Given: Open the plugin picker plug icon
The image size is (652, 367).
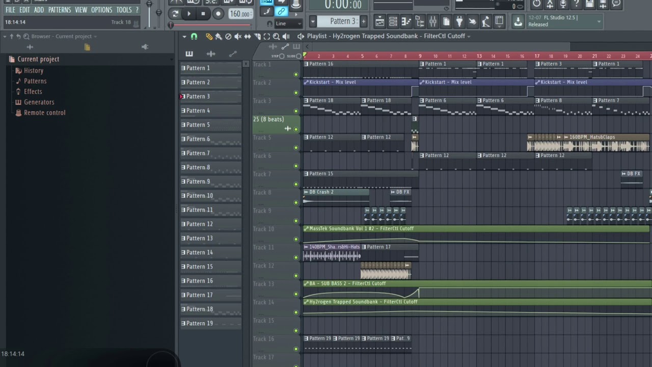Looking at the screenshot, I should [459, 21].
